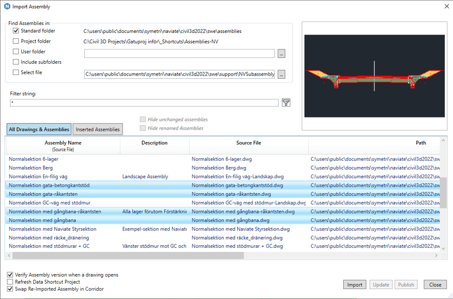Click the Naviate app icon in title bar
The image size is (453, 299).
click(7, 6)
